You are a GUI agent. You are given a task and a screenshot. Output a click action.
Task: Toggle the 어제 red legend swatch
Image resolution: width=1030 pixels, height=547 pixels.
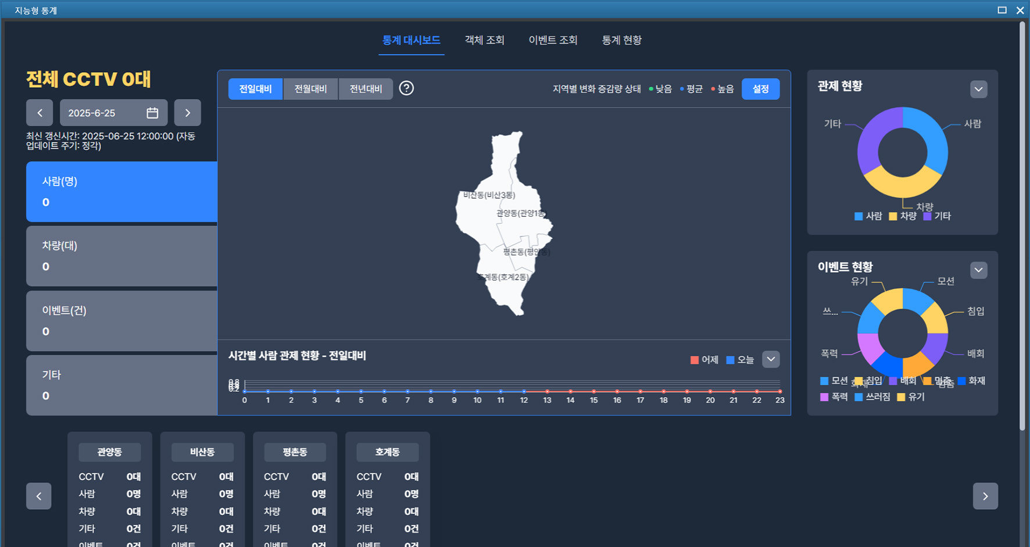695,360
